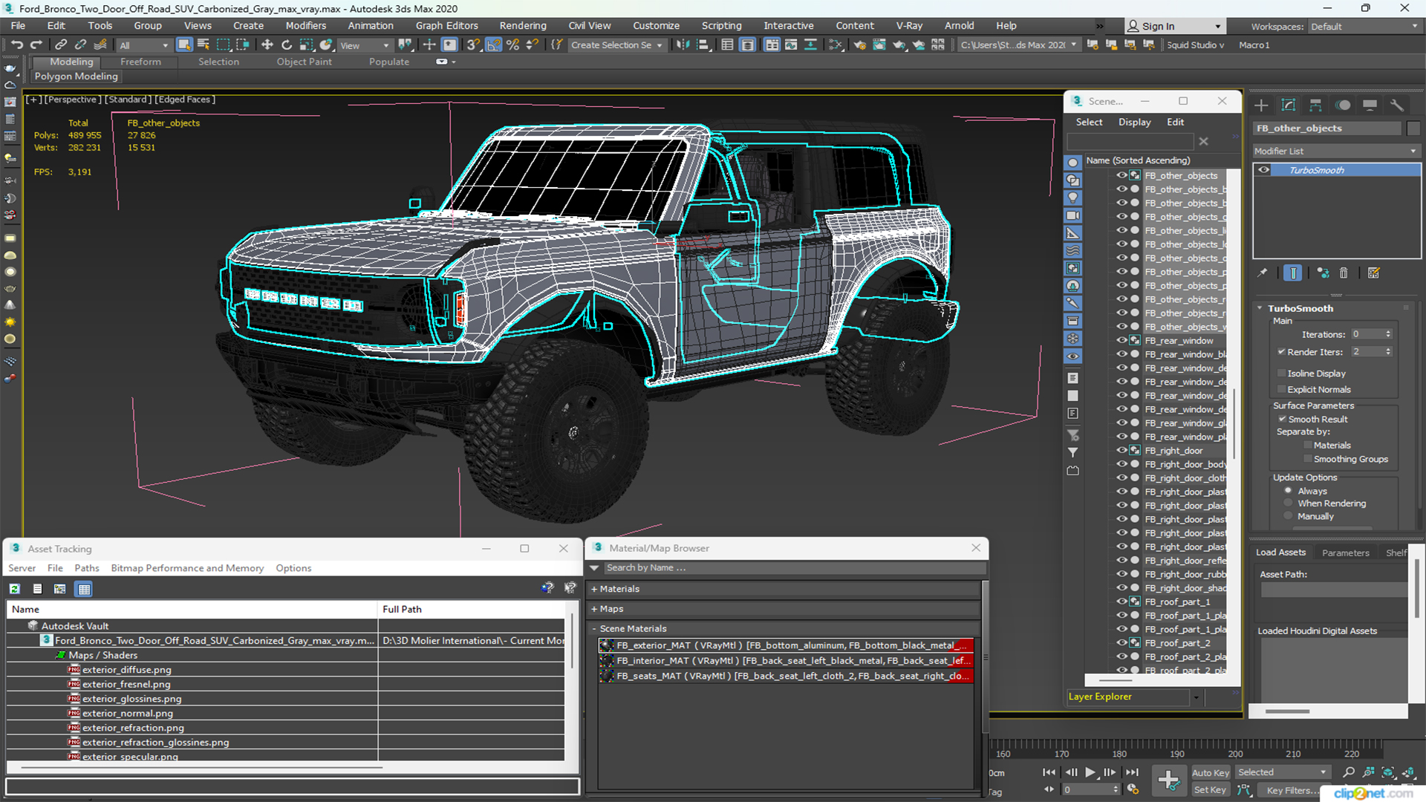This screenshot has height=802, width=1426.
Task: Click Zoom magnifier viewport navigation icon
Action: click(x=1349, y=772)
